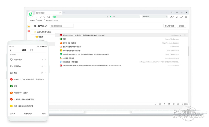
Task: Open the scissors screenshot tool
Action: pos(172,17)
